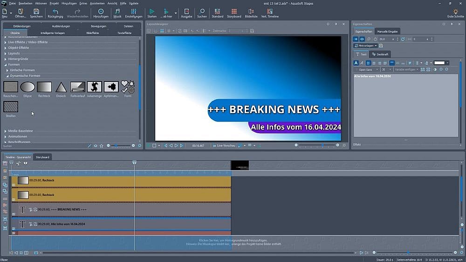Select the Ellipse shape
Image resolution: width=466 pixels, height=262 pixels.
click(27, 87)
